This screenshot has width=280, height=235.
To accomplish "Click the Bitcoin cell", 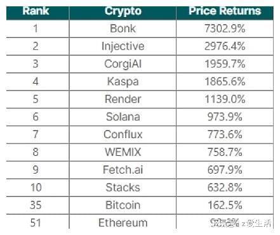I will coord(123,205).
